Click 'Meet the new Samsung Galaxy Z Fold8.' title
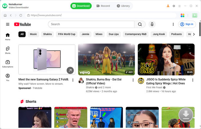 [x=44, y=79]
